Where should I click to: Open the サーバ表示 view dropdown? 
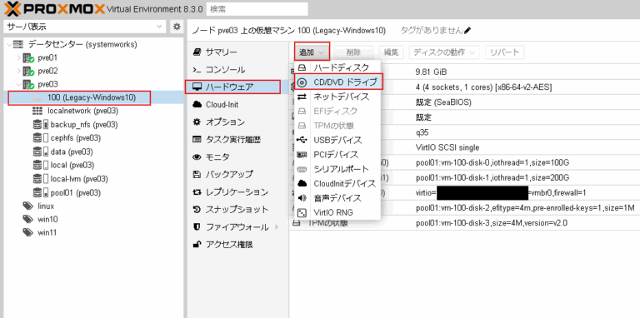[x=85, y=27]
